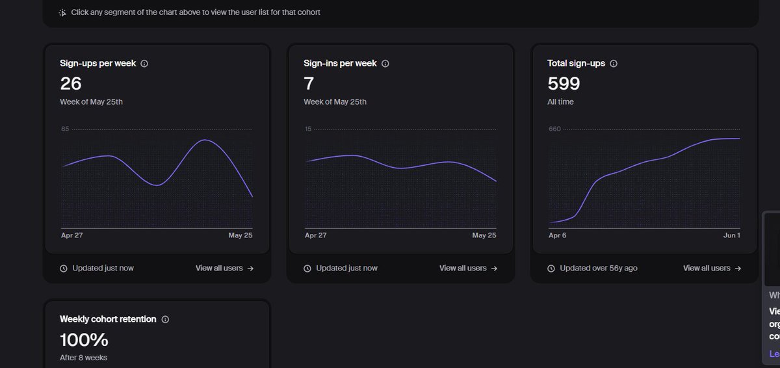Screen dimensions: 780x368
Task: Click the value 26 in sign-ups card
Action: tap(71, 83)
